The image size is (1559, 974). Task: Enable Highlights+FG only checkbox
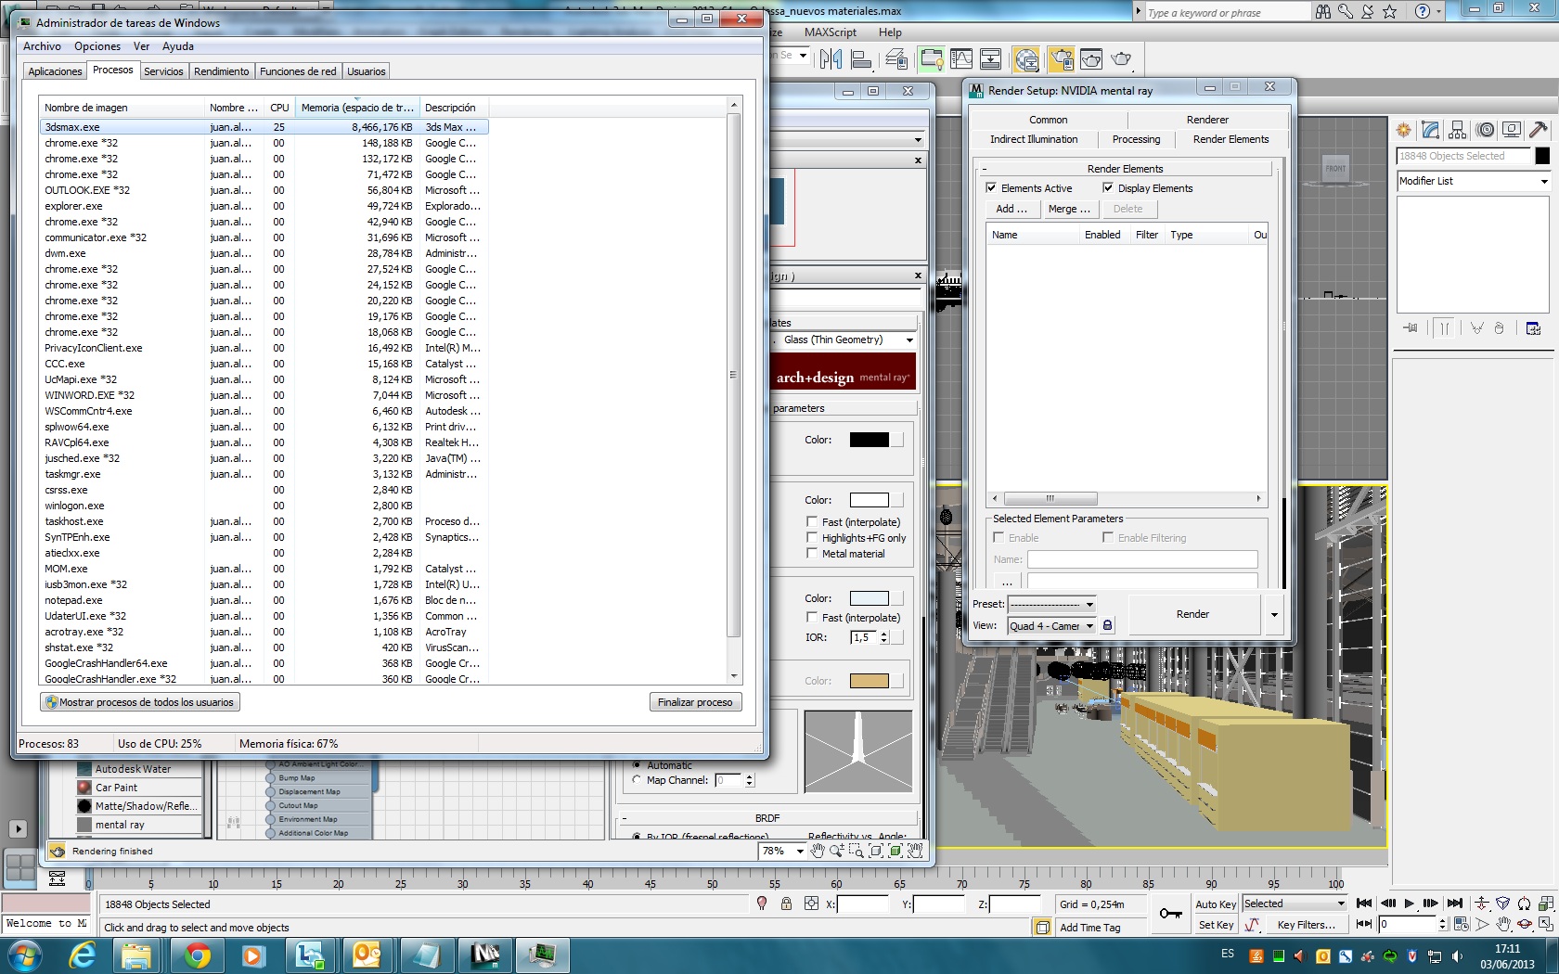812,538
